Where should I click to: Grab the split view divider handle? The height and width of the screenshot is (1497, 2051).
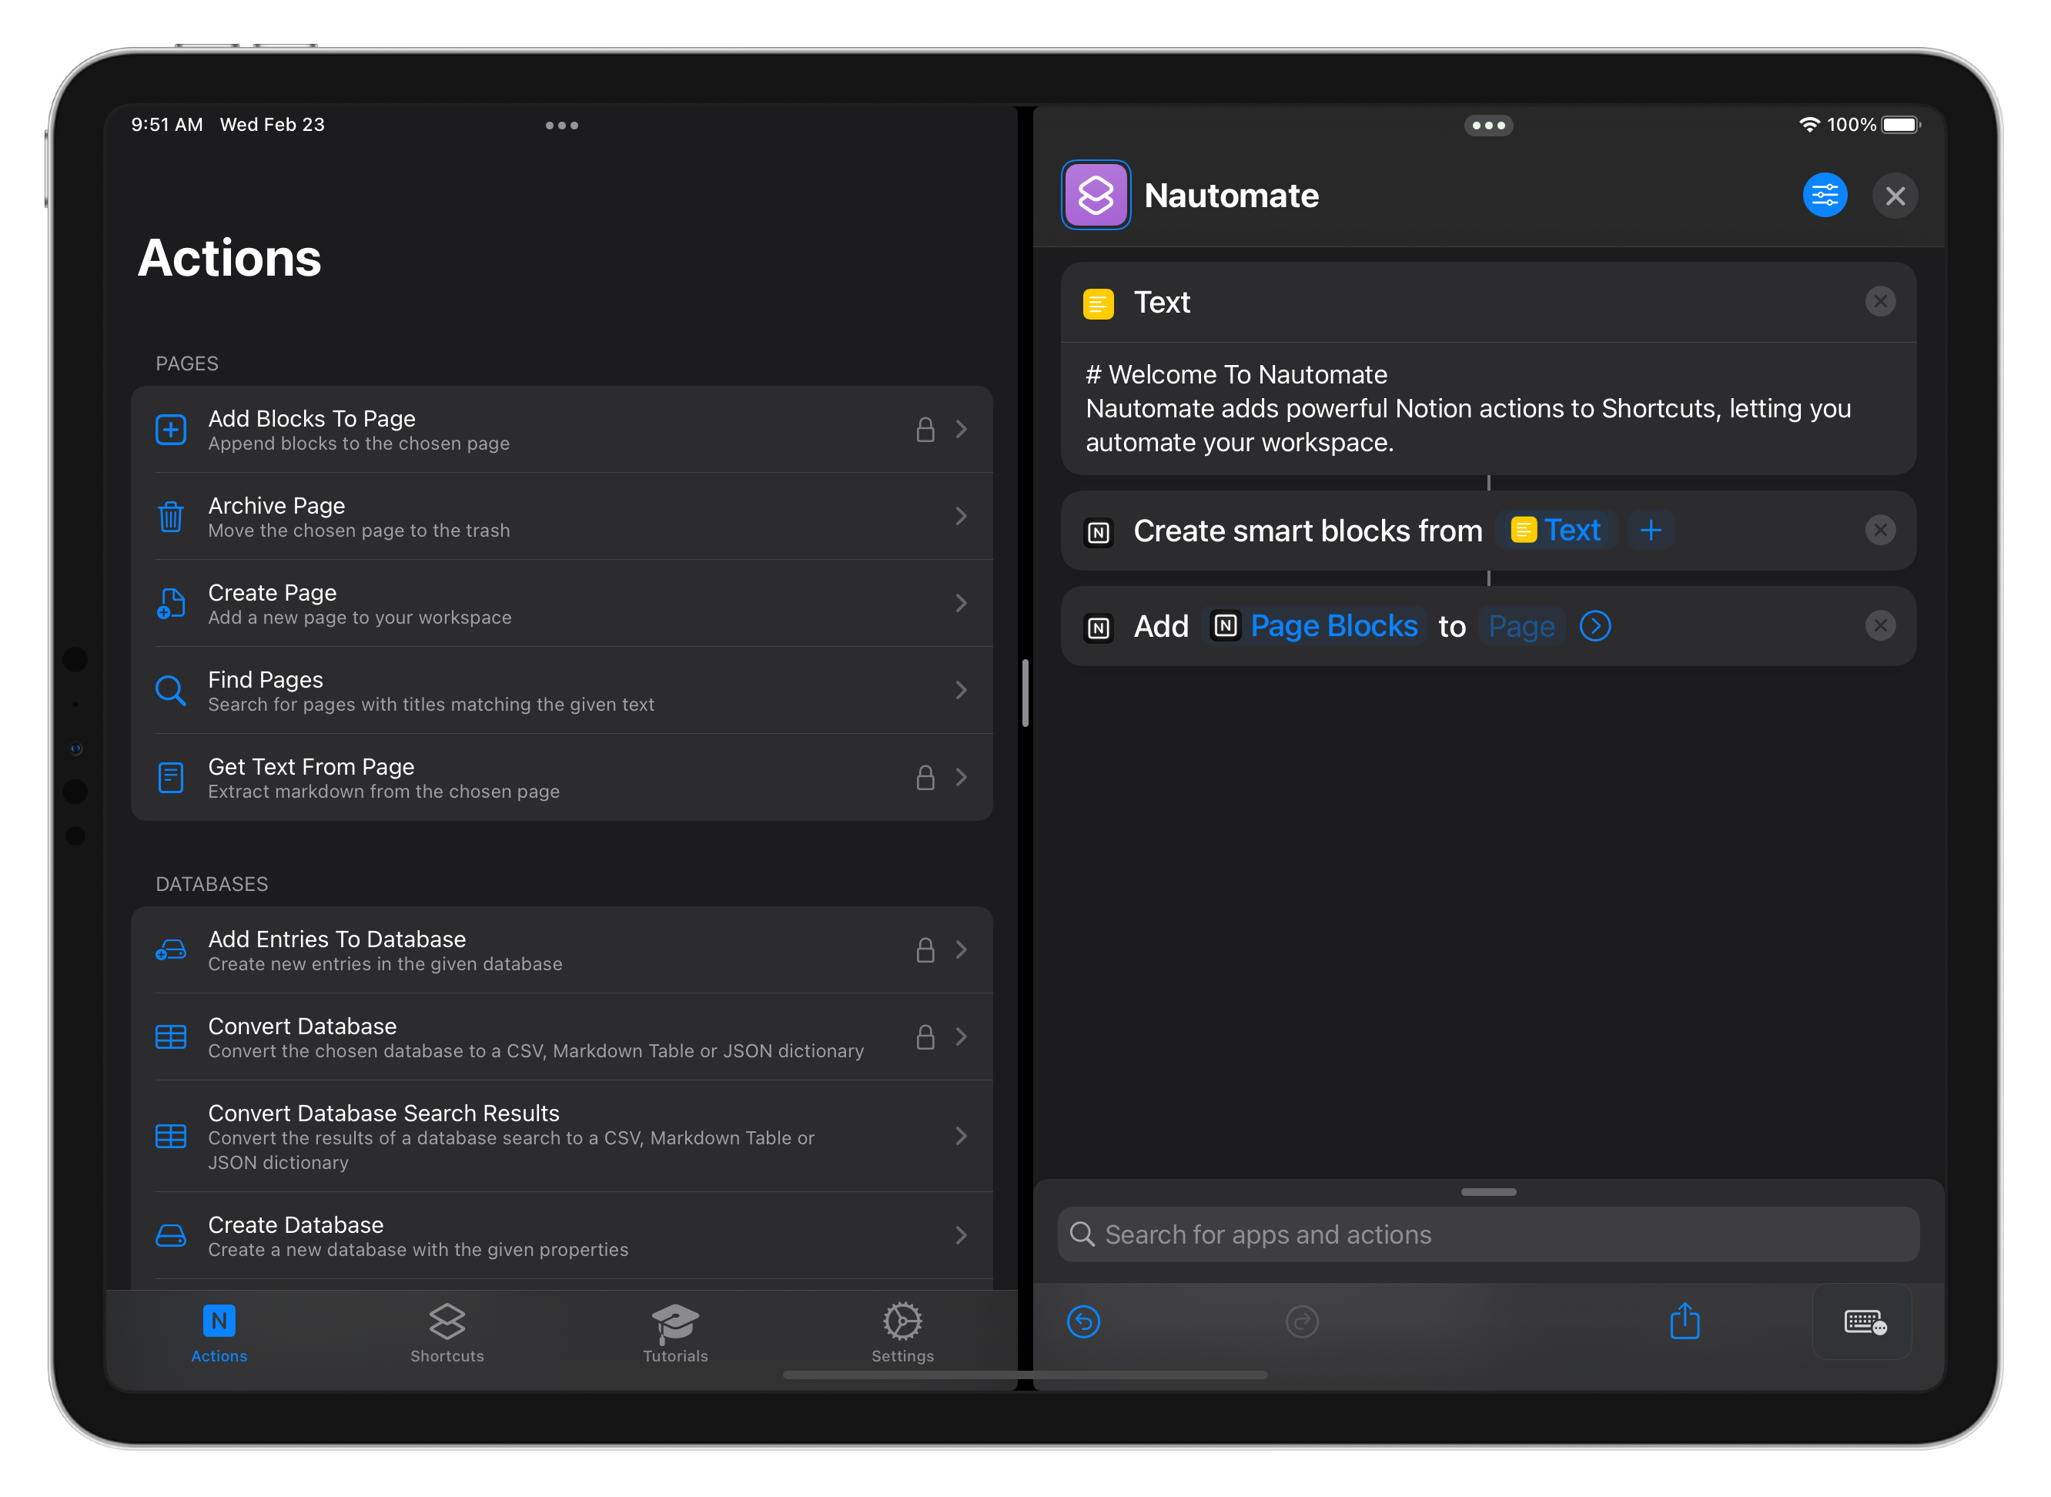tap(1025, 693)
